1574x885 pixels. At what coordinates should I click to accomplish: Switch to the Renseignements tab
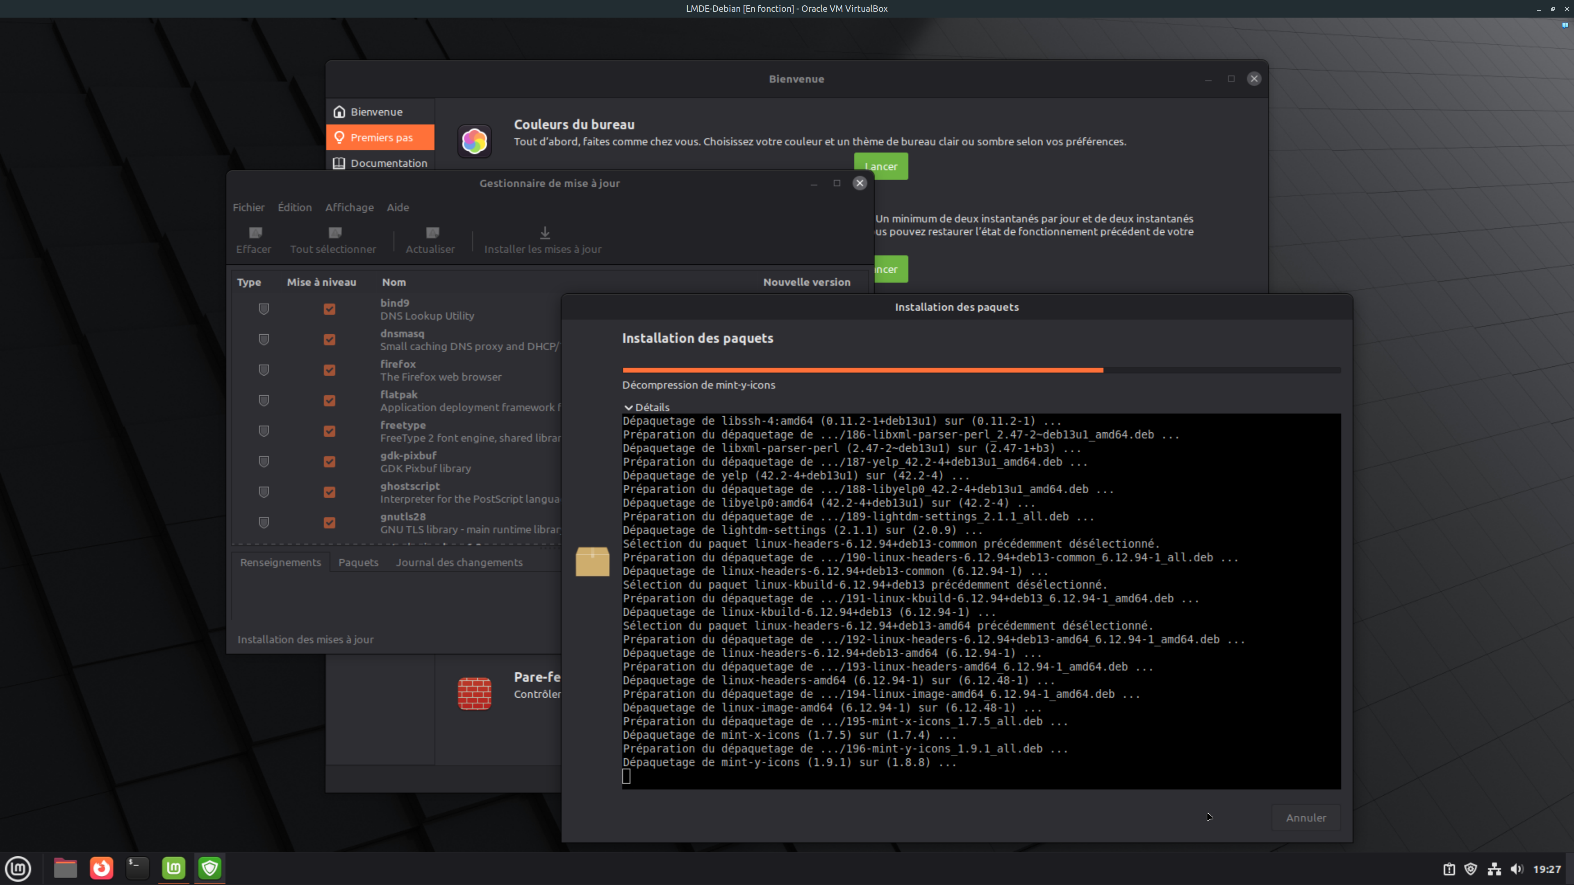(280, 563)
